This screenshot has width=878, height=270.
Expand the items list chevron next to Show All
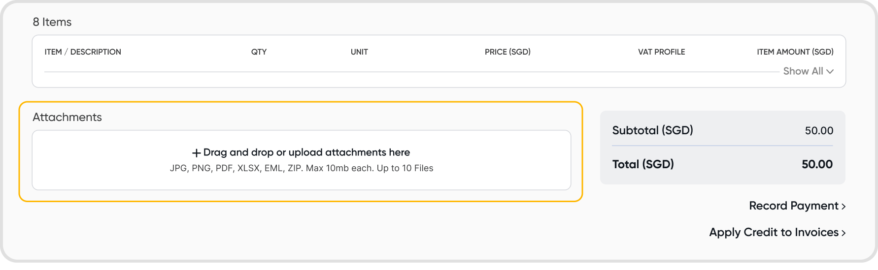(830, 71)
